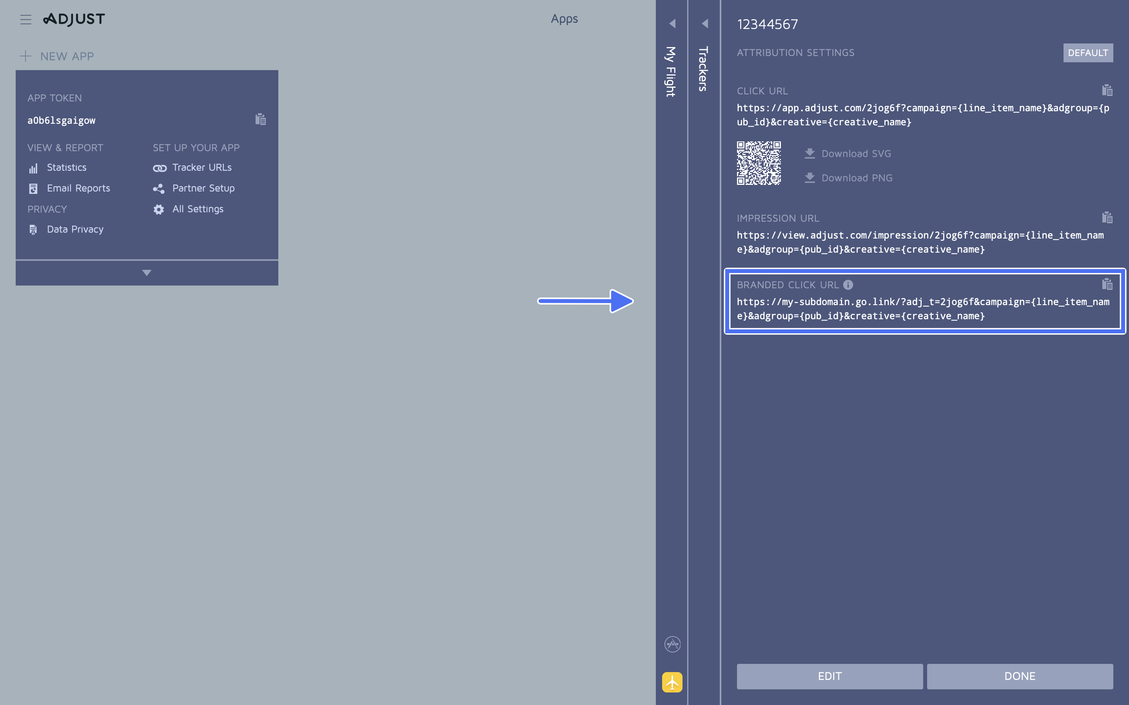Open Tracker URLs setup

coord(202,167)
